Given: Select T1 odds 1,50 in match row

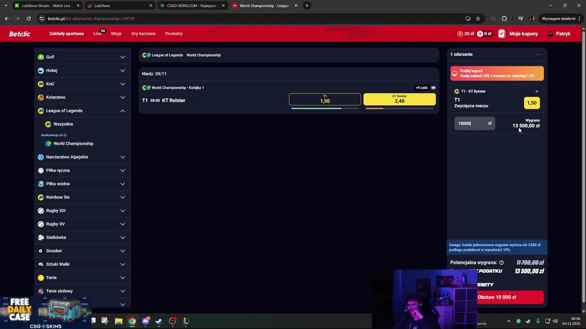Looking at the screenshot, I should pos(325,99).
